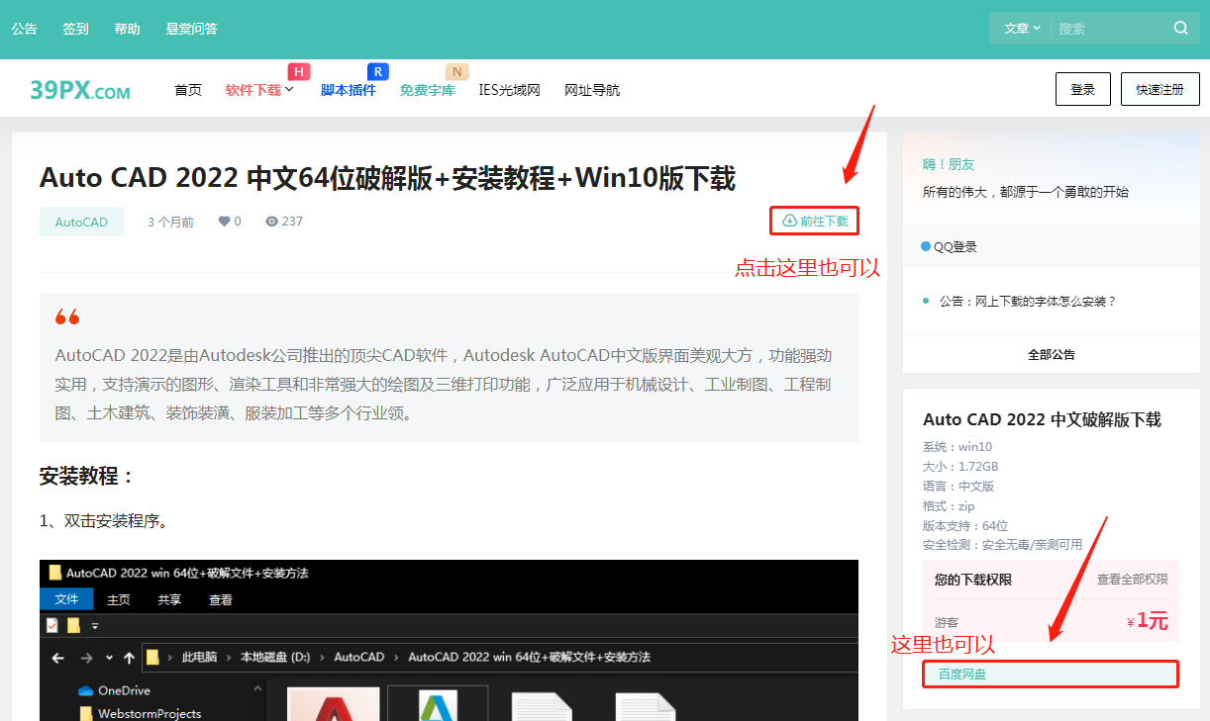
Task: Open the 文章 search category dropdown
Action: [x=1020, y=28]
